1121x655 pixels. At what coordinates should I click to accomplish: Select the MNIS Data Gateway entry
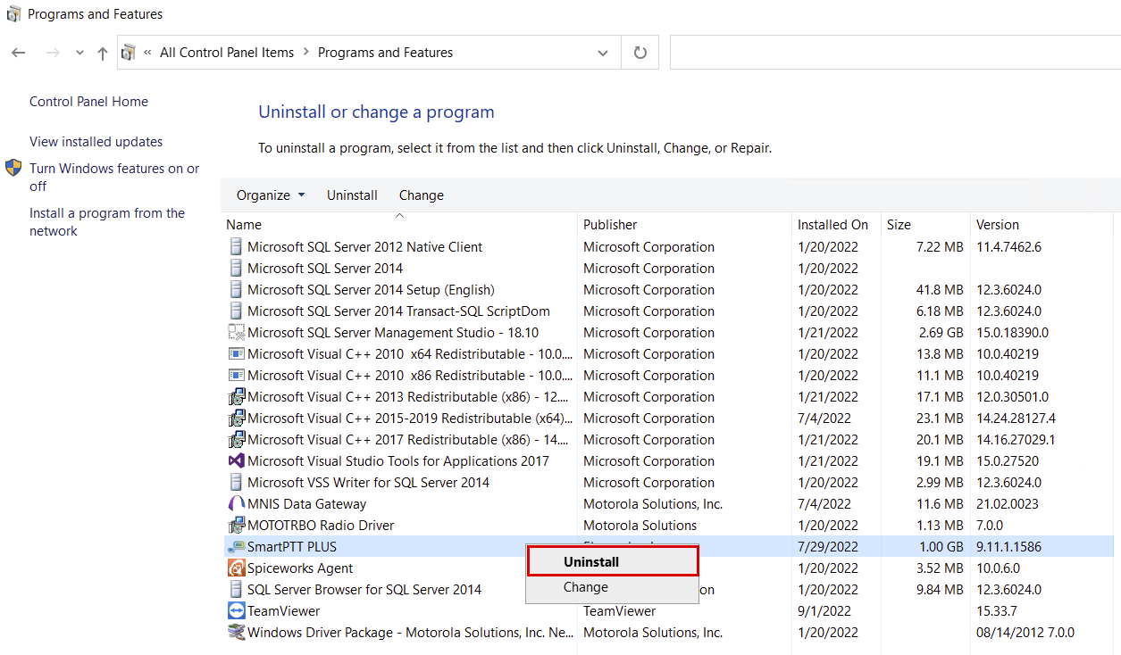(306, 504)
